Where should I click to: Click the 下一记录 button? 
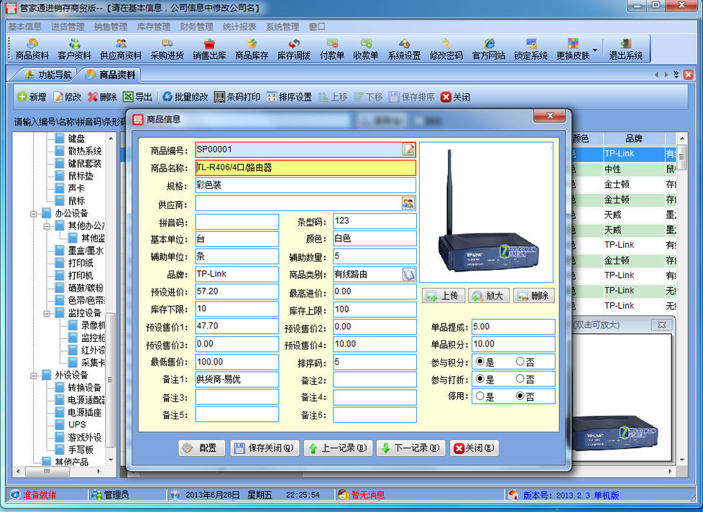coord(410,448)
